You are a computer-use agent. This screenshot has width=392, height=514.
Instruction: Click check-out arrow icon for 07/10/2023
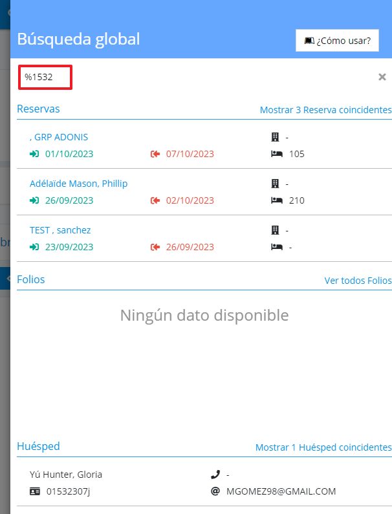pyautogui.click(x=155, y=154)
